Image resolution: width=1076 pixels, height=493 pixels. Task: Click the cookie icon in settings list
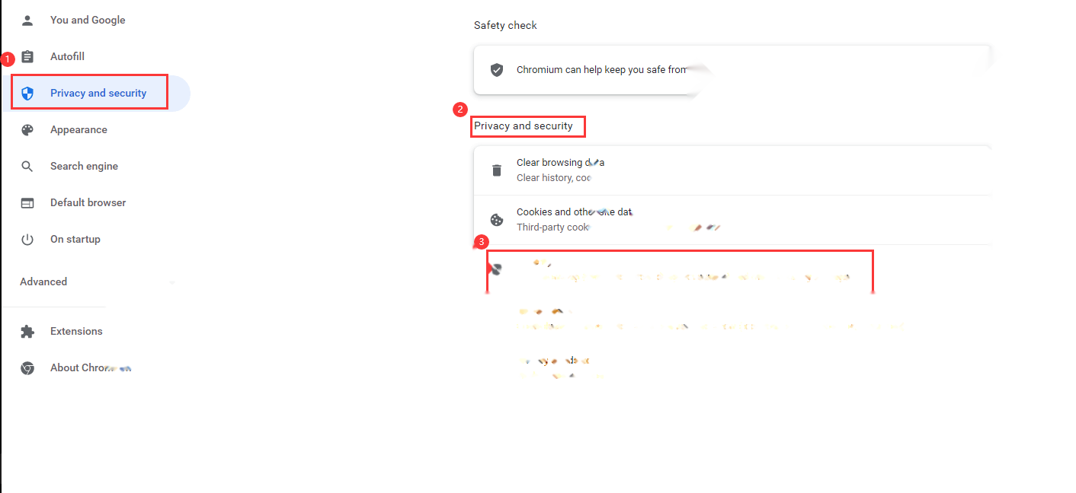point(497,220)
